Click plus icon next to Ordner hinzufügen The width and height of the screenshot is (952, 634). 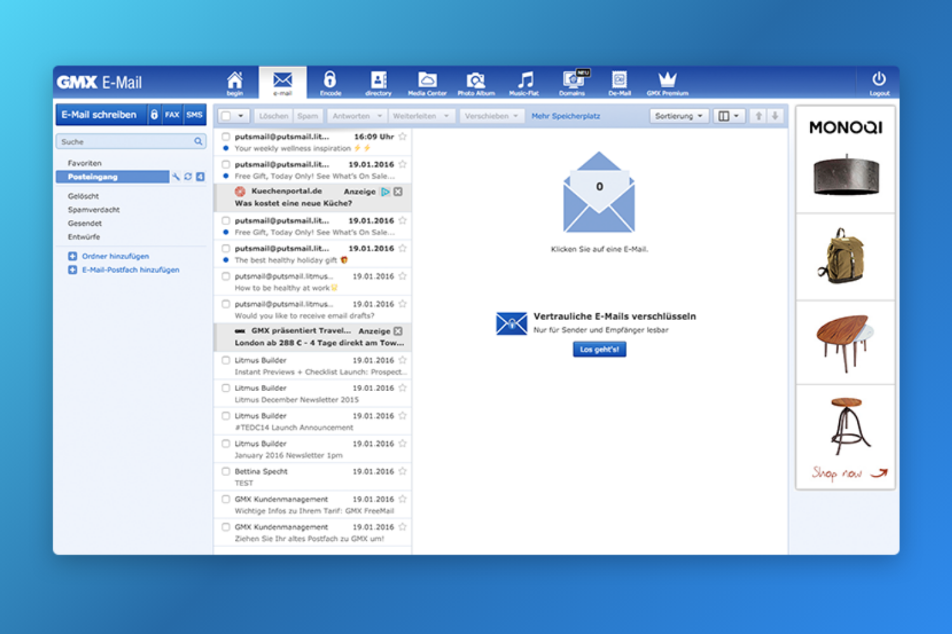tap(72, 256)
